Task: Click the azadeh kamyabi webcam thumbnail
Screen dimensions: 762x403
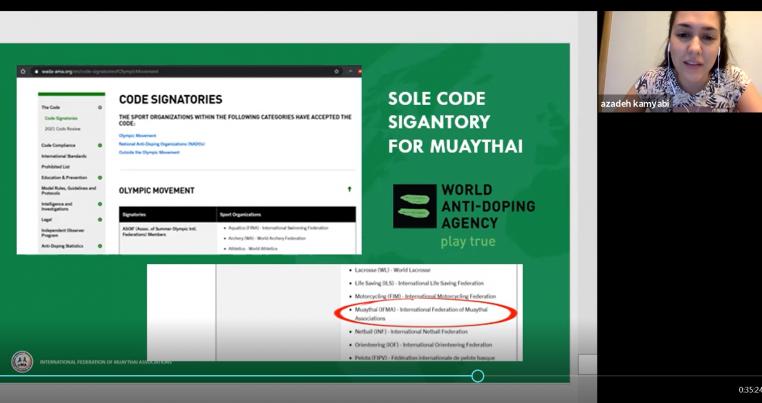Action: 679,61
